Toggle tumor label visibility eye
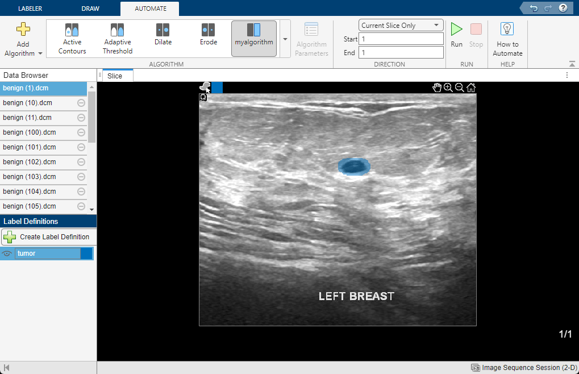 7,254
